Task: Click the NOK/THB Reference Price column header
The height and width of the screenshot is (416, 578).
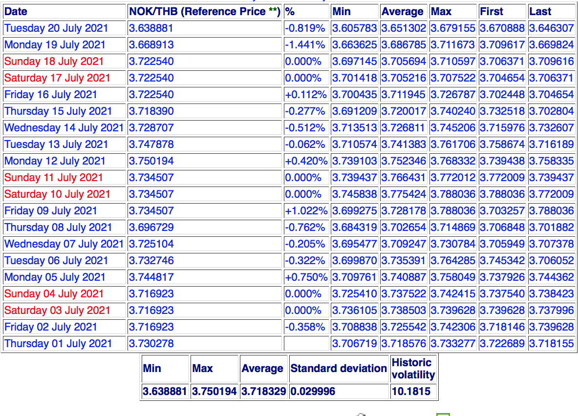Action: (204, 12)
